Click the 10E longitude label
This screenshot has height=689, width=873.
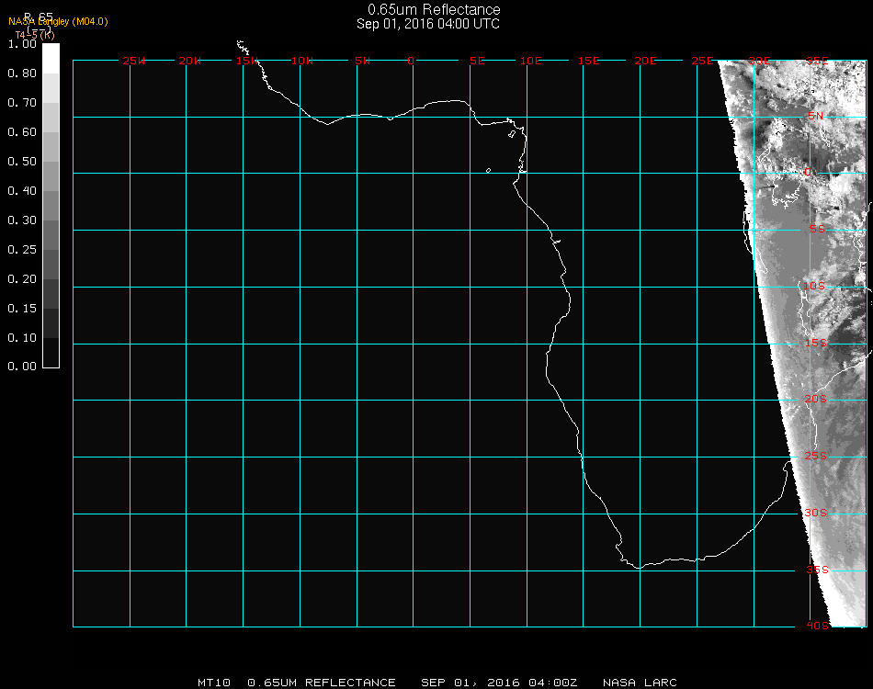[531, 61]
